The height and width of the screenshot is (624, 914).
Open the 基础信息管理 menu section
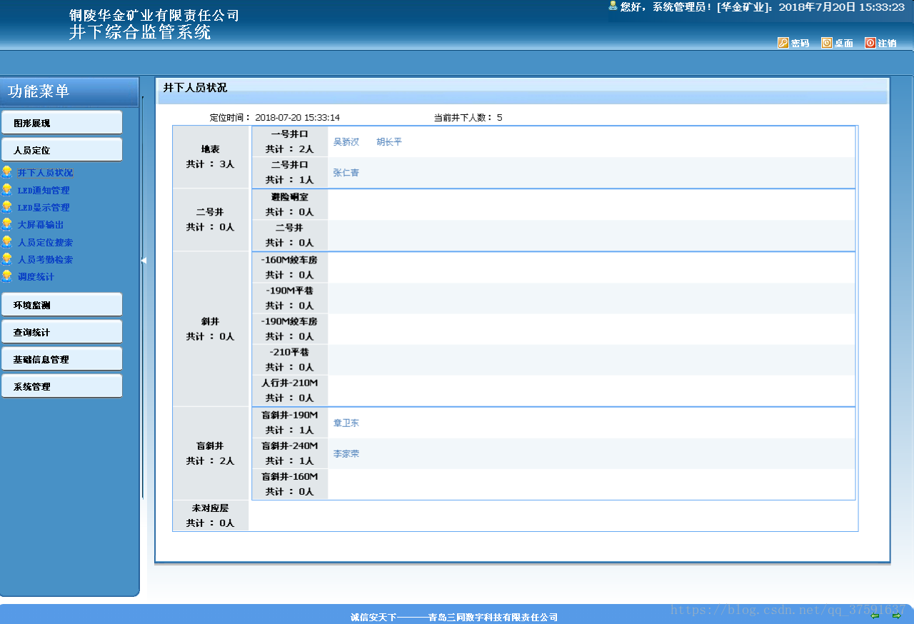pyautogui.click(x=61, y=358)
